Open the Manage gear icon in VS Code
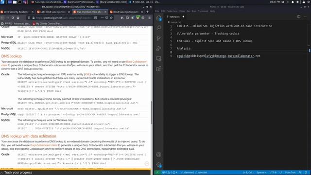This screenshot has width=311, height=175. (159, 165)
